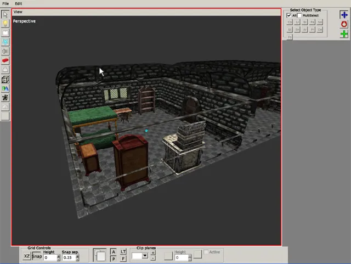This screenshot has height=264, width=351.
Task: Click the wireframe cube tool
Action: (5, 79)
